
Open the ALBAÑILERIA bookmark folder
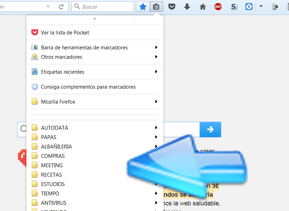[95, 146]
